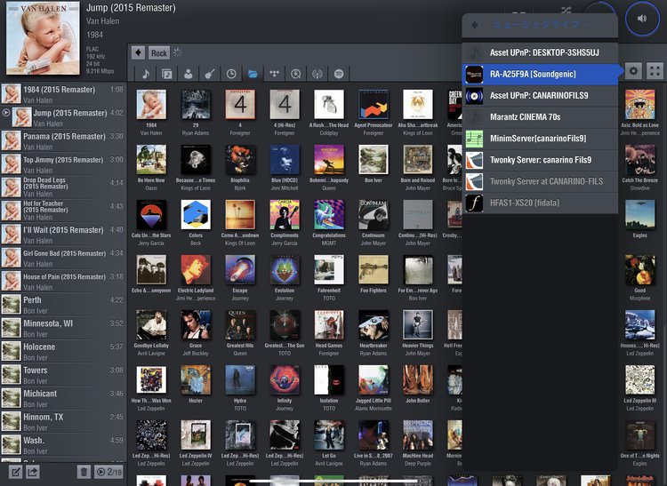Open the genres tab with guitar icon
The height and width of the screenshot is (486, 667).
[210, 74]
